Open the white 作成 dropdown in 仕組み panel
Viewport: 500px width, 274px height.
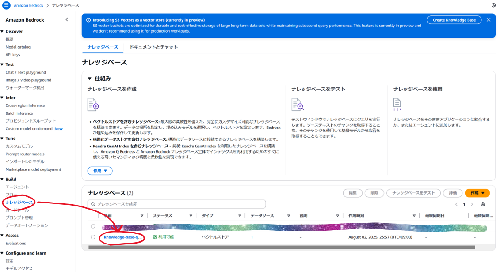(100, 171)
